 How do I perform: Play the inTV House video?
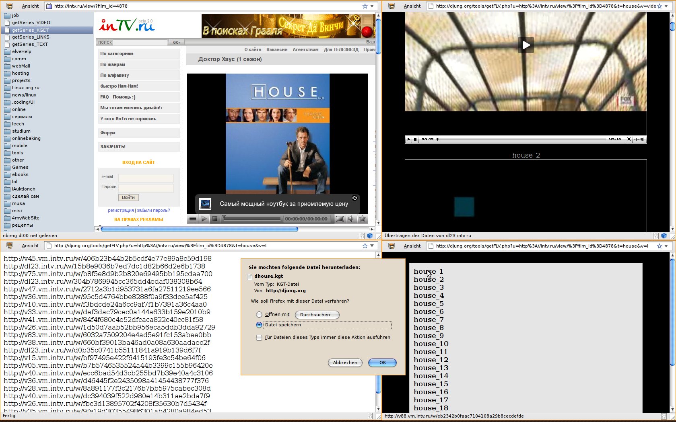coord(204,219)
